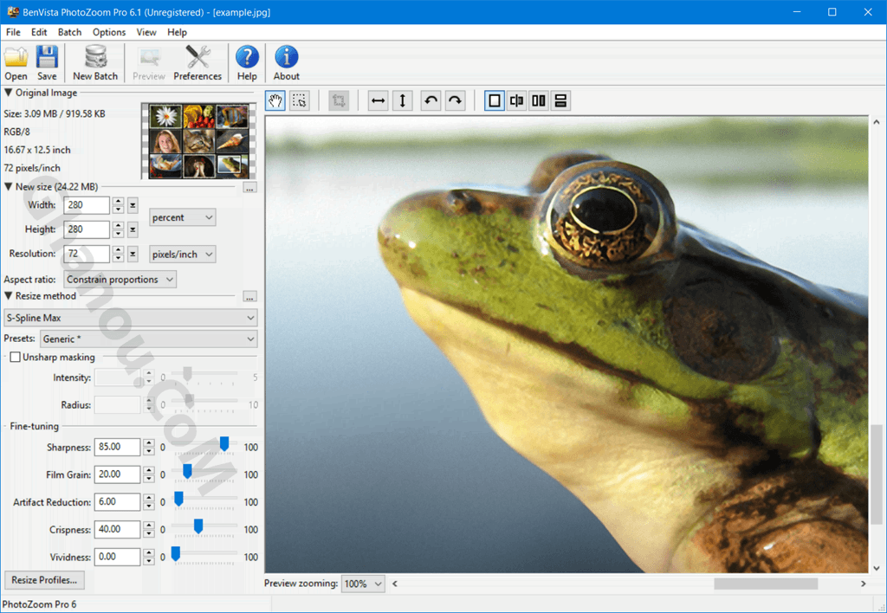Click the Resolution input field
This screenshot has height=613, width=887.
pyautogui.click(x=87, y=255)
